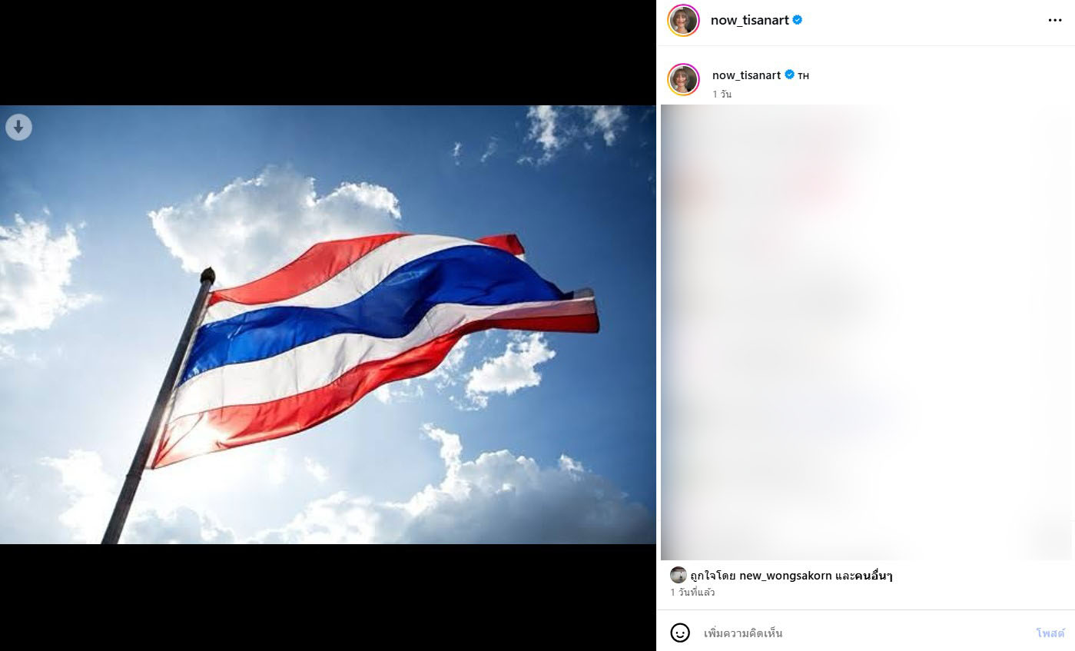This screenshot has width=1075, height=651.
Task: Click the blurred caption text area
Action: 867,332
